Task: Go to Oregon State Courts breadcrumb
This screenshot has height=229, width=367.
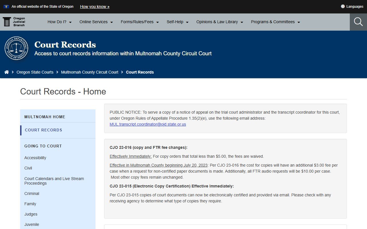Action: pyautogui.click(x=35, y=72)
